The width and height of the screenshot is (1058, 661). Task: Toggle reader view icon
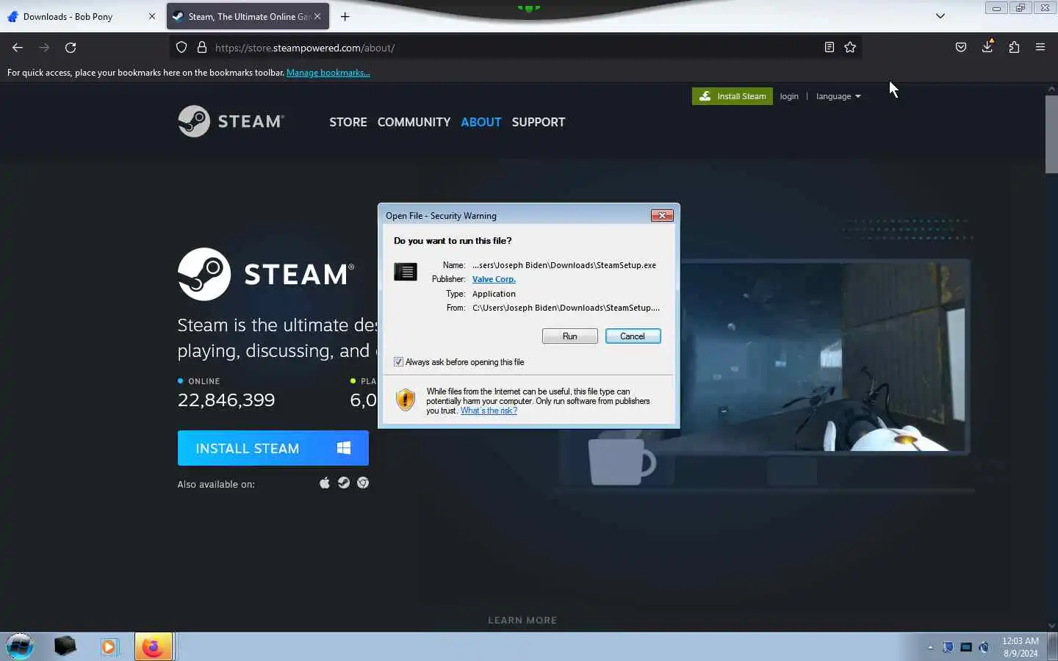pyautogui.click(x=829, y=48)
